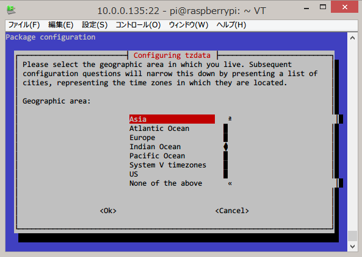Select Europe in the area list
The image size is (362, 257).
(x=142, y=138)
